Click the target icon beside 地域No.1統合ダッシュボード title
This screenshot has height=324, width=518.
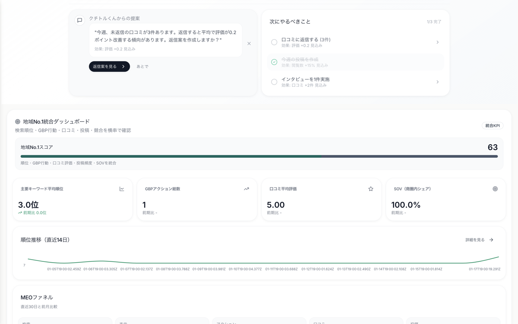(x=17, y=121)
